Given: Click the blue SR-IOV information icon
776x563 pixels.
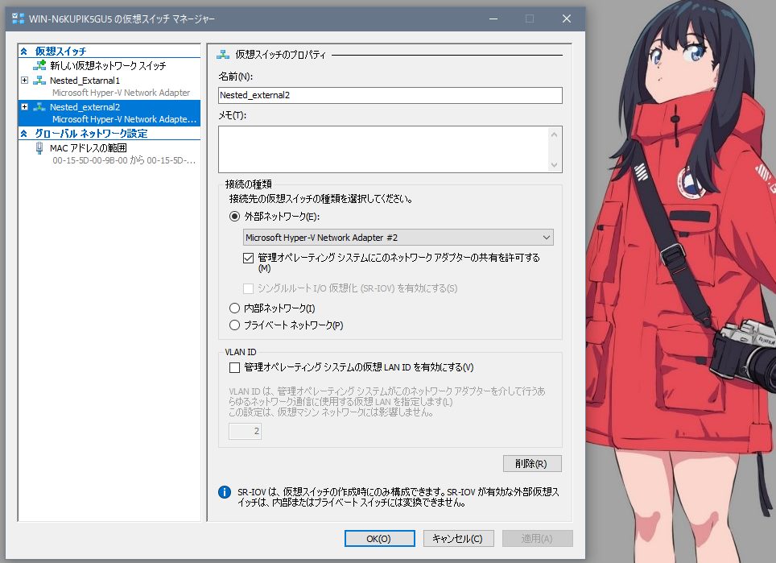Looking at the screenshot, I should [225, 491].
